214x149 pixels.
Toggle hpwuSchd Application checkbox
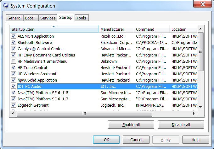click(x=14, y=80)
